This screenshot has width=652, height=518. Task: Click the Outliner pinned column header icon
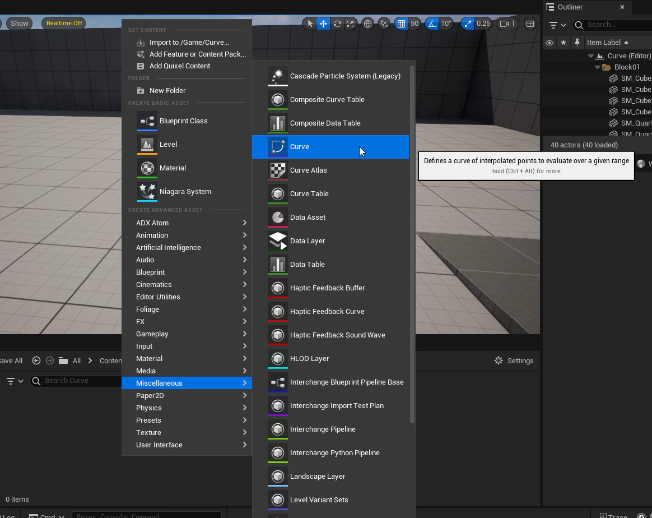point(577,43)
